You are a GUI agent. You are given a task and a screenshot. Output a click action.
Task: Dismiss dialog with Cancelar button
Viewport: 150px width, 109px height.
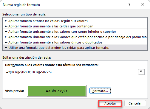(x=135, y=103)
